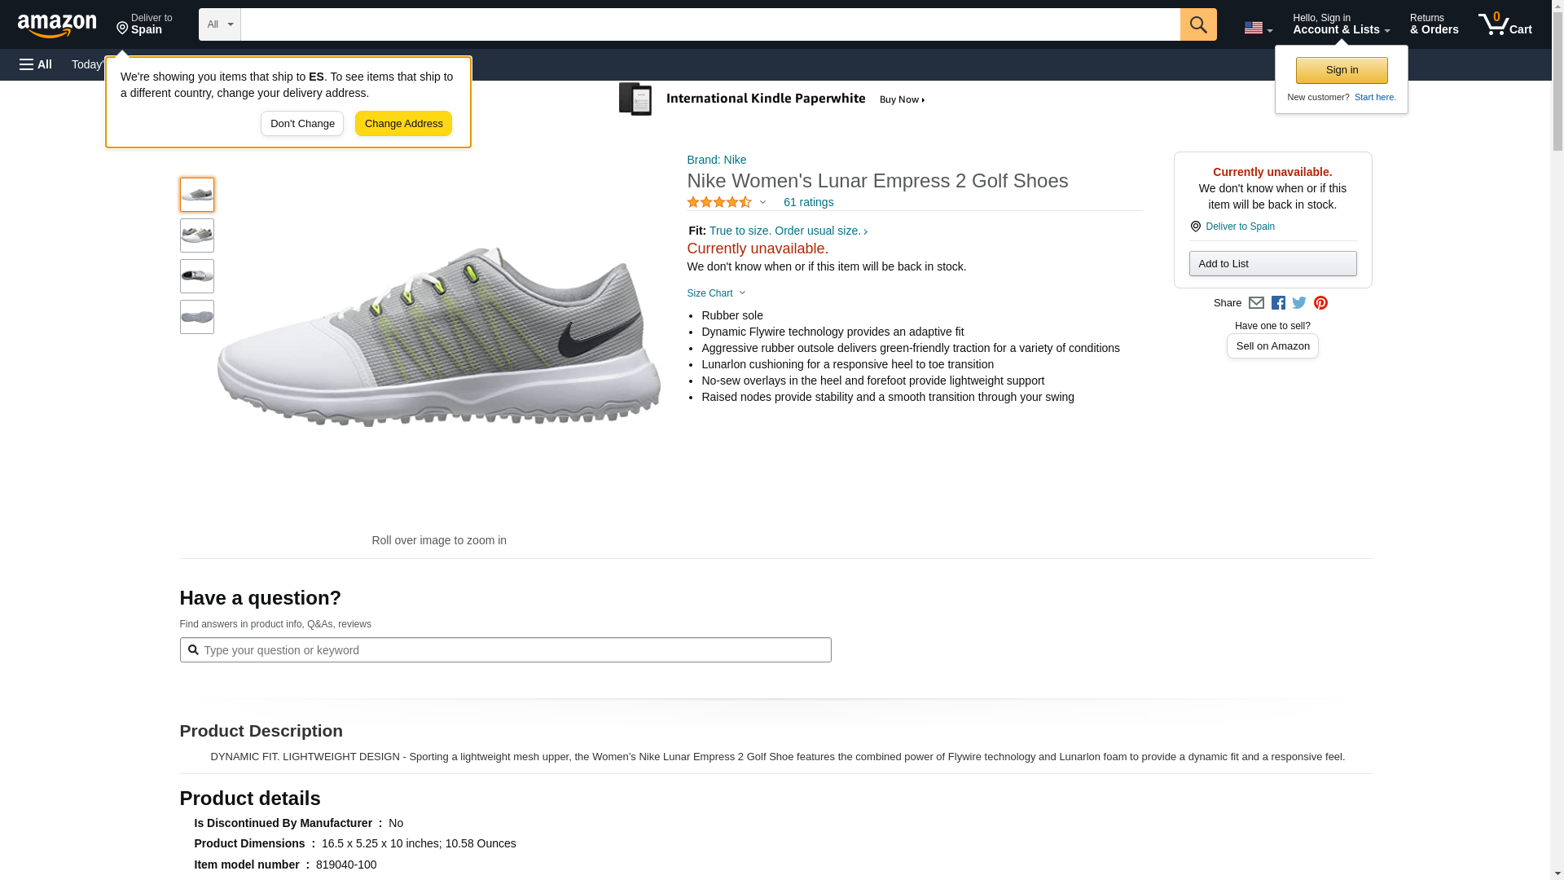
Task: Expand the All search category dropdown
Action: (x=220, y=24)
